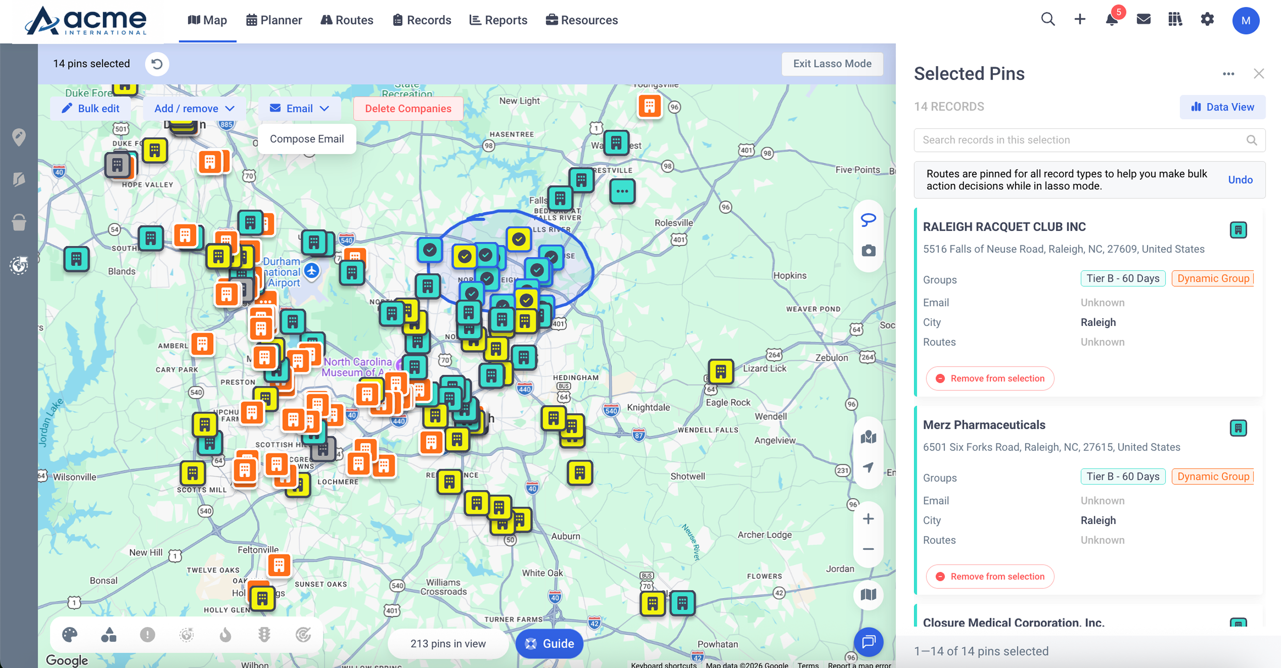Screen dimensions: 1281x668
Task: Click the locate-me arrow icon
Action: tap(868, 467)
